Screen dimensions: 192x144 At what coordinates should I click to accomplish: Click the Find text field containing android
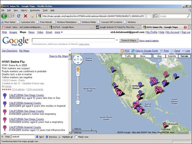point(23,137)
